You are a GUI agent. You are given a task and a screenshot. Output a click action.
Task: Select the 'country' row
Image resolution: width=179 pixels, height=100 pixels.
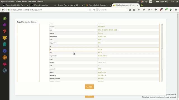point(104,27)
